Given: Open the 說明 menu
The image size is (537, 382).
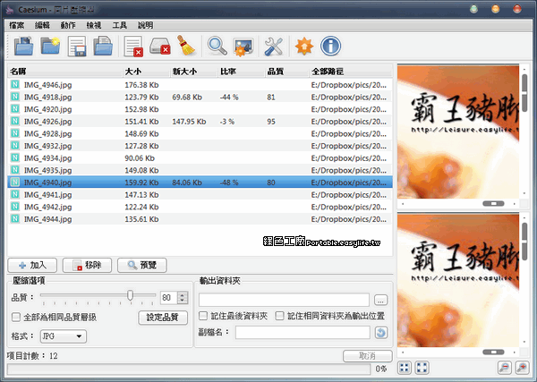Looking at the screenshot, I should pos(146,25).
